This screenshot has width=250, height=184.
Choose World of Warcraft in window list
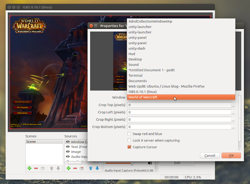coord(181,97)
